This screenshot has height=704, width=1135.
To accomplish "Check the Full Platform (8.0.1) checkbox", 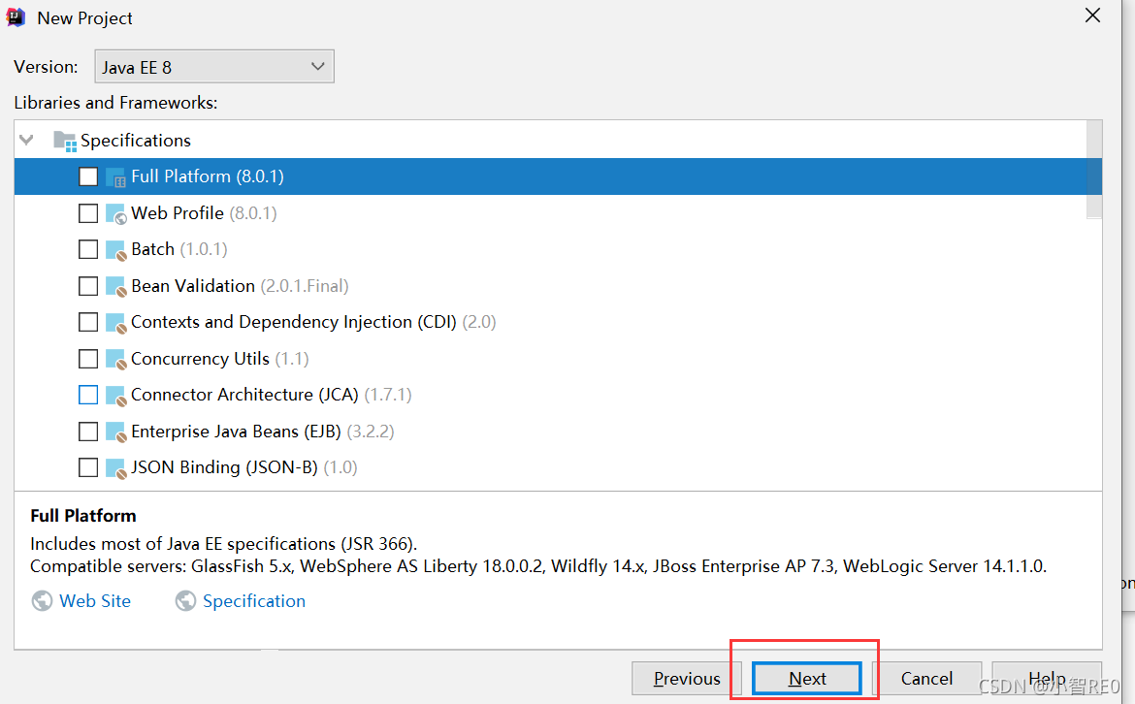I will pos(88,176).
